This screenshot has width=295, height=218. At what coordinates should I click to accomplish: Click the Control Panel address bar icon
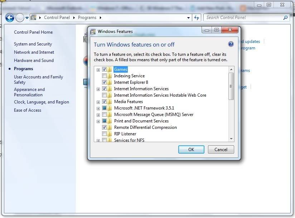point(34,18)
